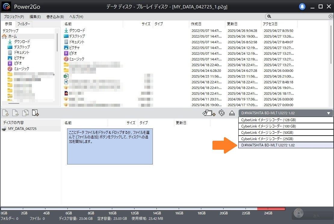Click the disc label tag icon
The height and width of the screenshot is (224, 334).
[x=209, y=113]
